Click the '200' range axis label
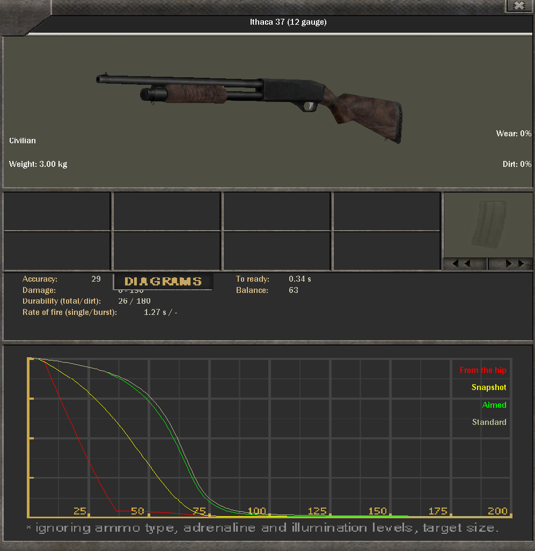 (x=497, y=511)
